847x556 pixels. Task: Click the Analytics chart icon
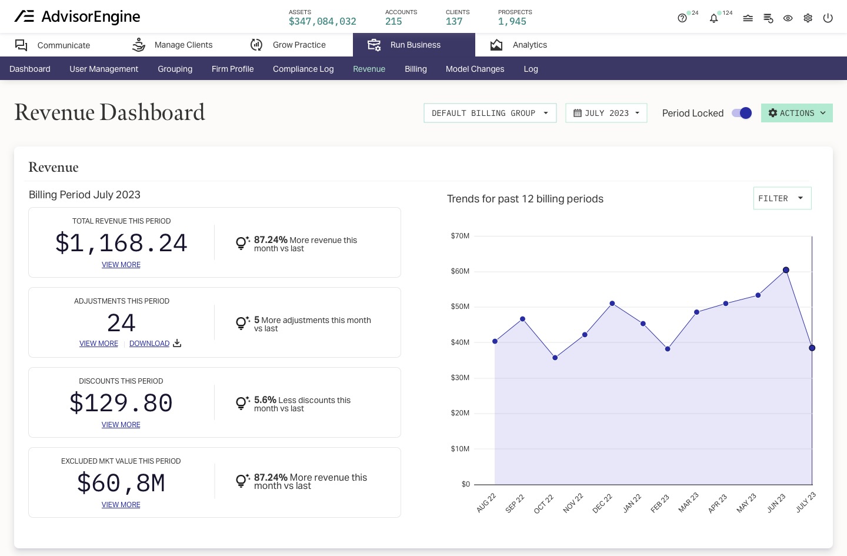pos(497,45)
